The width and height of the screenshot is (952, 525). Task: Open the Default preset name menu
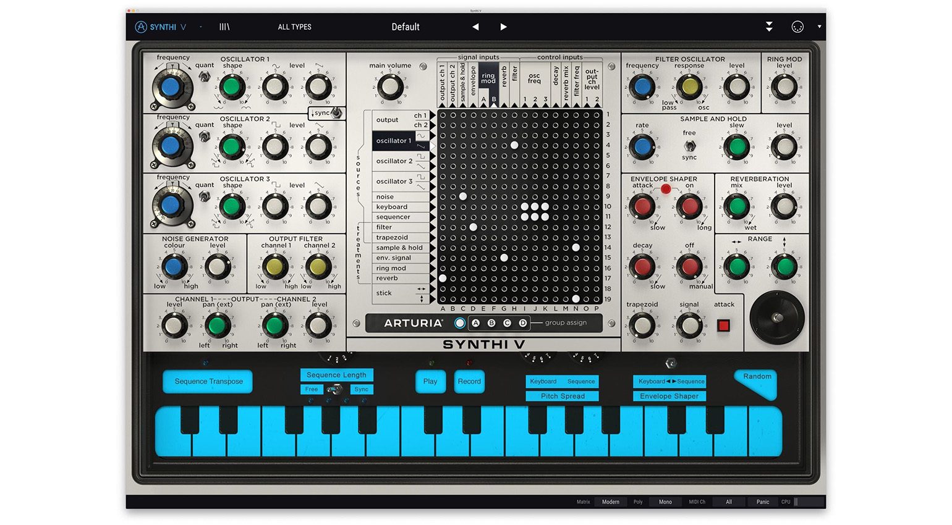406,27
